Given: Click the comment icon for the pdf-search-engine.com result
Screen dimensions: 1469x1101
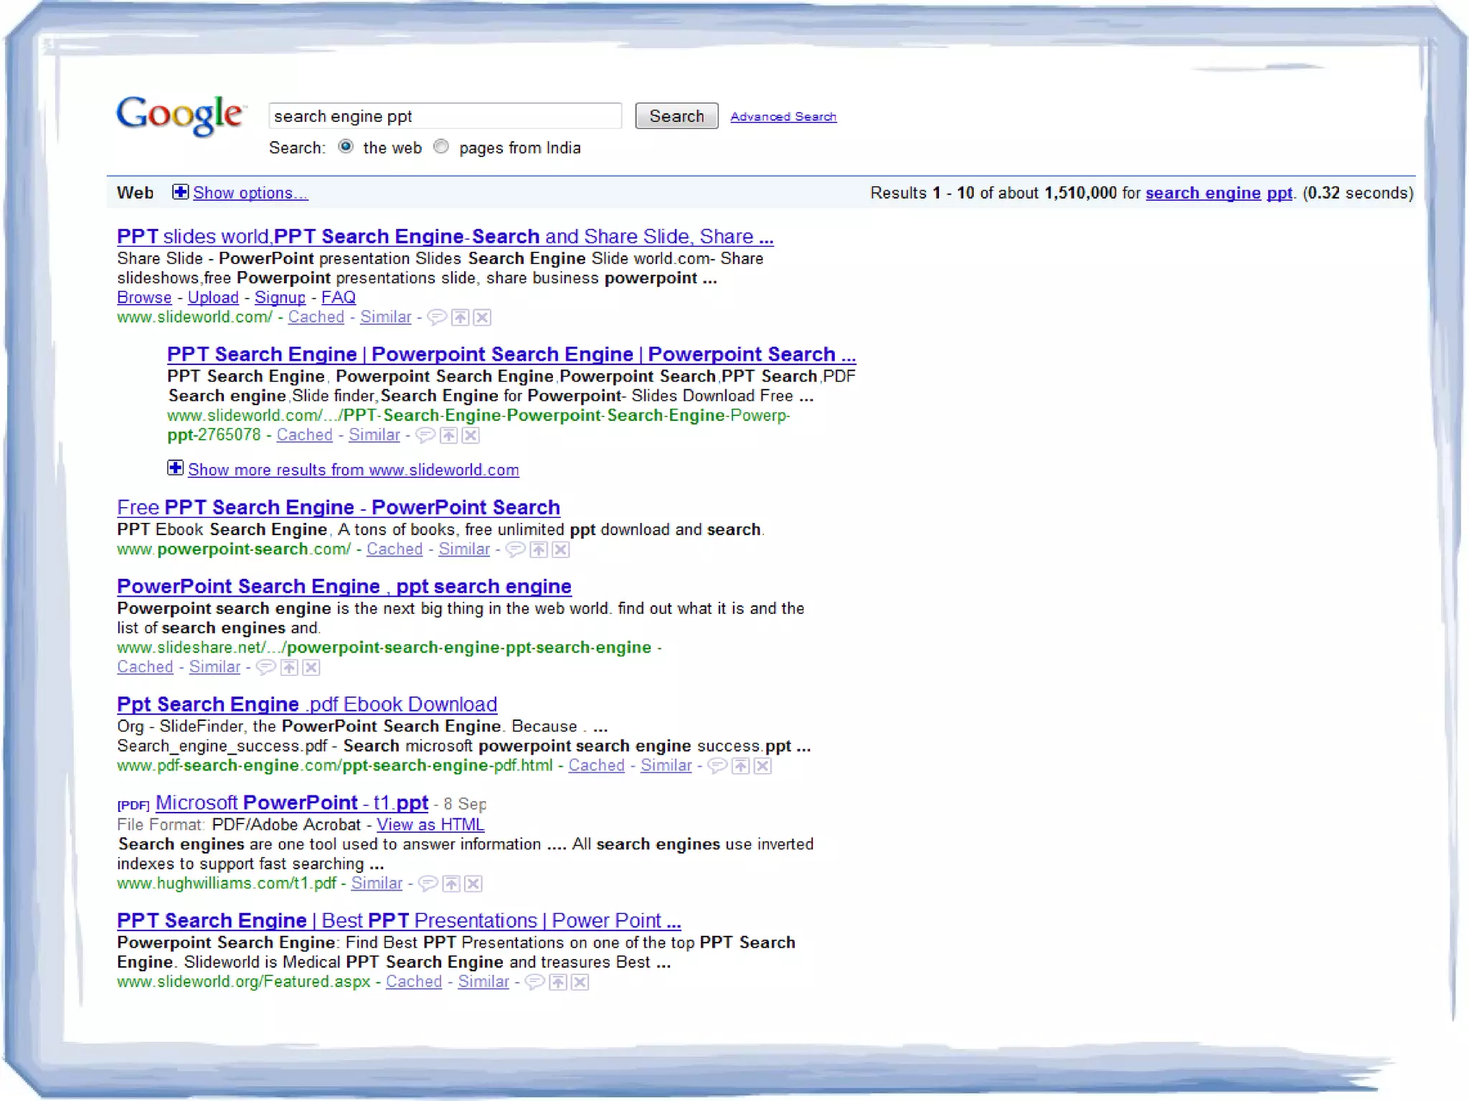Looking at the screenshot, I should pos(717,766).
